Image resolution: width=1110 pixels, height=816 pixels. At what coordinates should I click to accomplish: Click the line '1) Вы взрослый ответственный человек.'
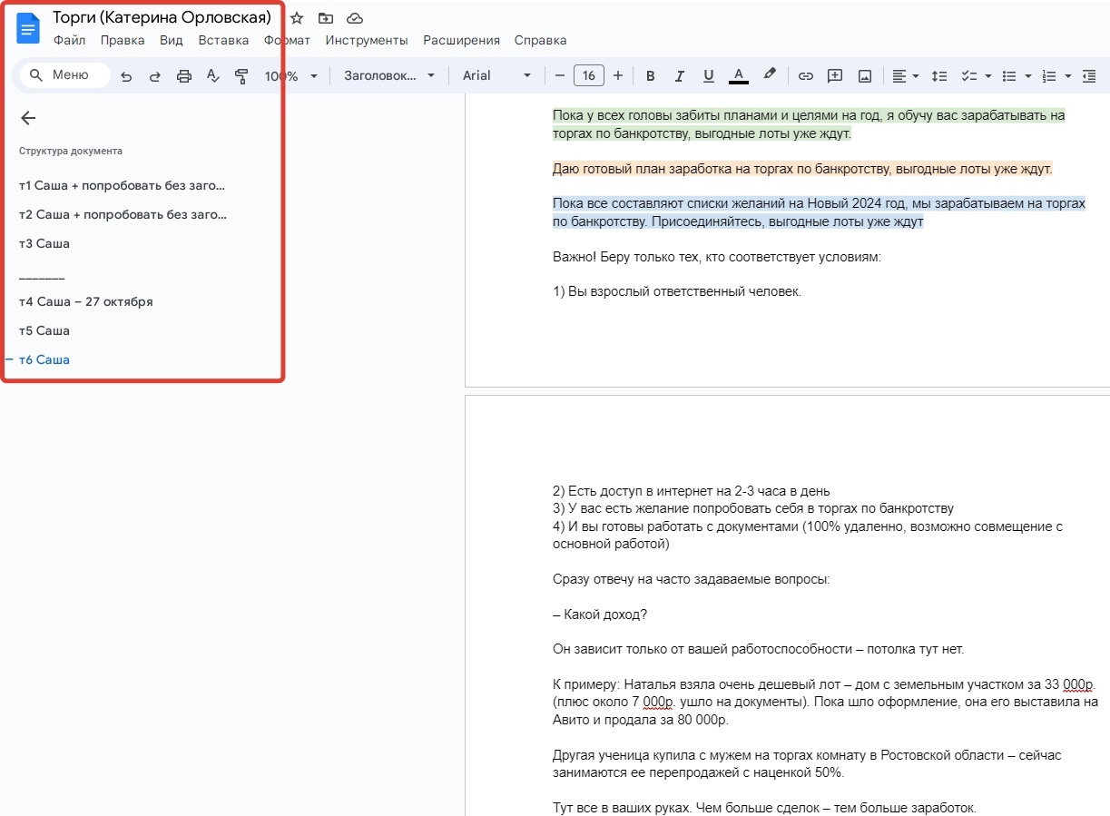coord(677,291)
